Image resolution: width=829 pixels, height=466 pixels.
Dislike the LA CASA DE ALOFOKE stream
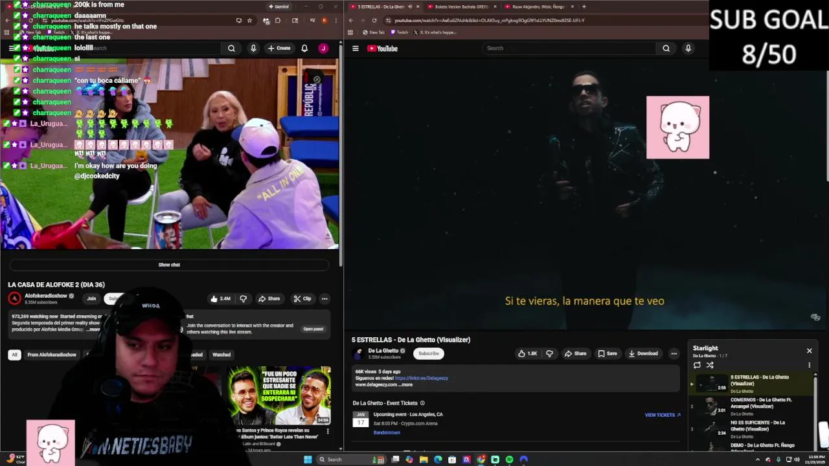pyautogui.click(x=244, y=298)
